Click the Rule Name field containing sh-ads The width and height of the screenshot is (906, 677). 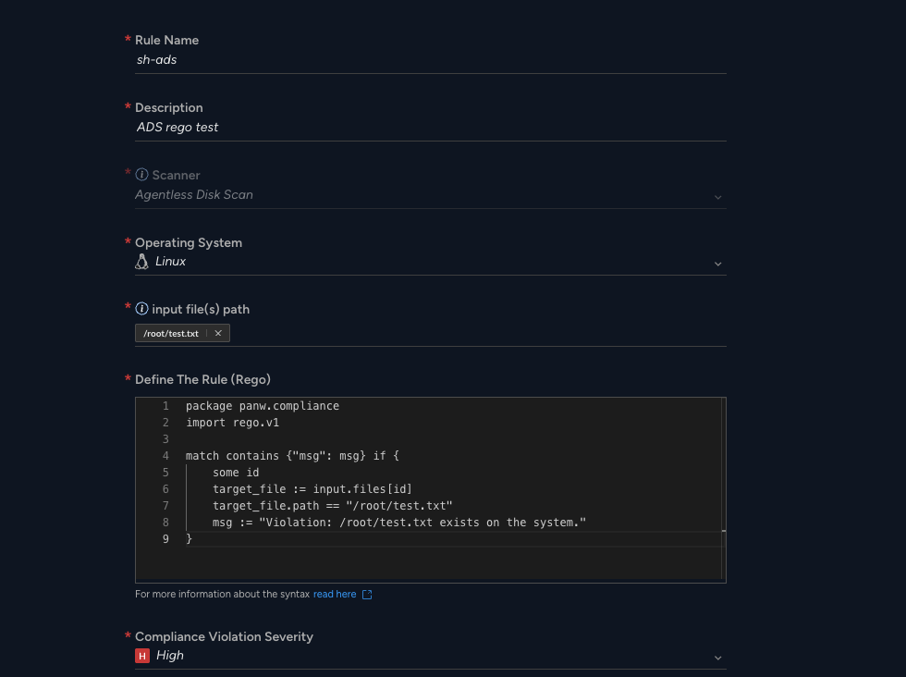(431, 60)
